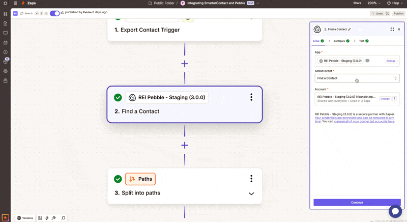Screen dimensions: 407x222
Task: Switch to the Setup tab
Action: pos(318,41)
